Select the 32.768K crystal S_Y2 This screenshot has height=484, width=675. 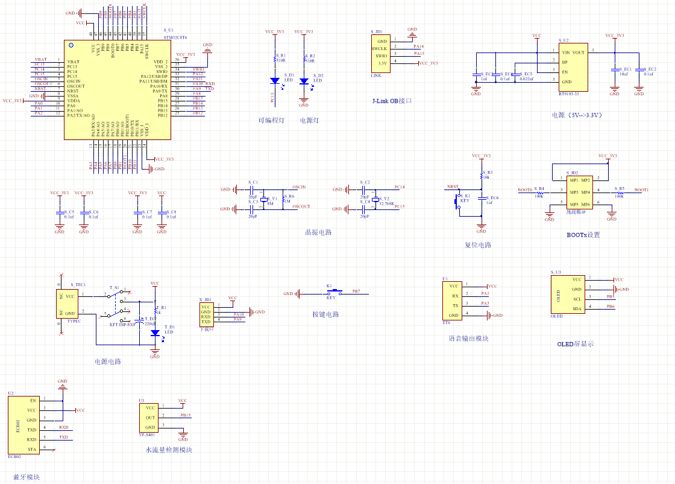[375, 200]
